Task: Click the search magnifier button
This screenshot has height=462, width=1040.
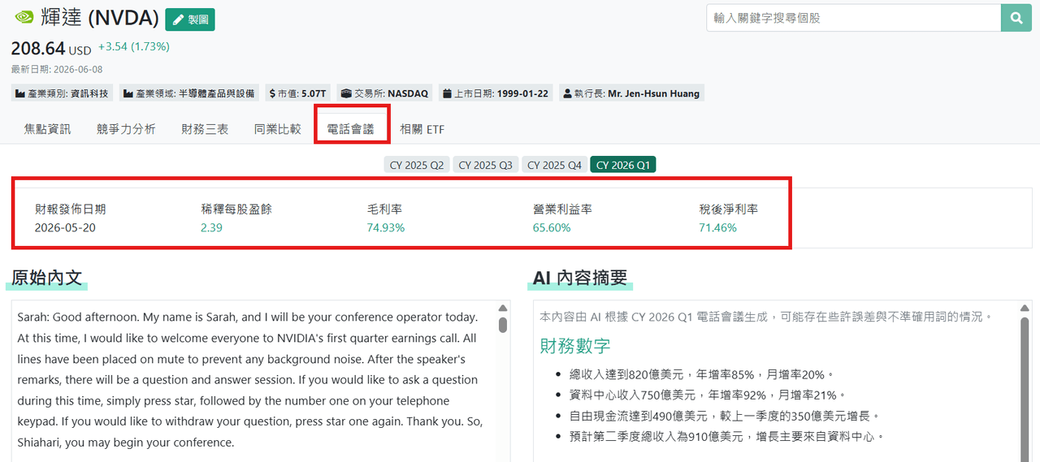Action: click(x=1016, y=18)
